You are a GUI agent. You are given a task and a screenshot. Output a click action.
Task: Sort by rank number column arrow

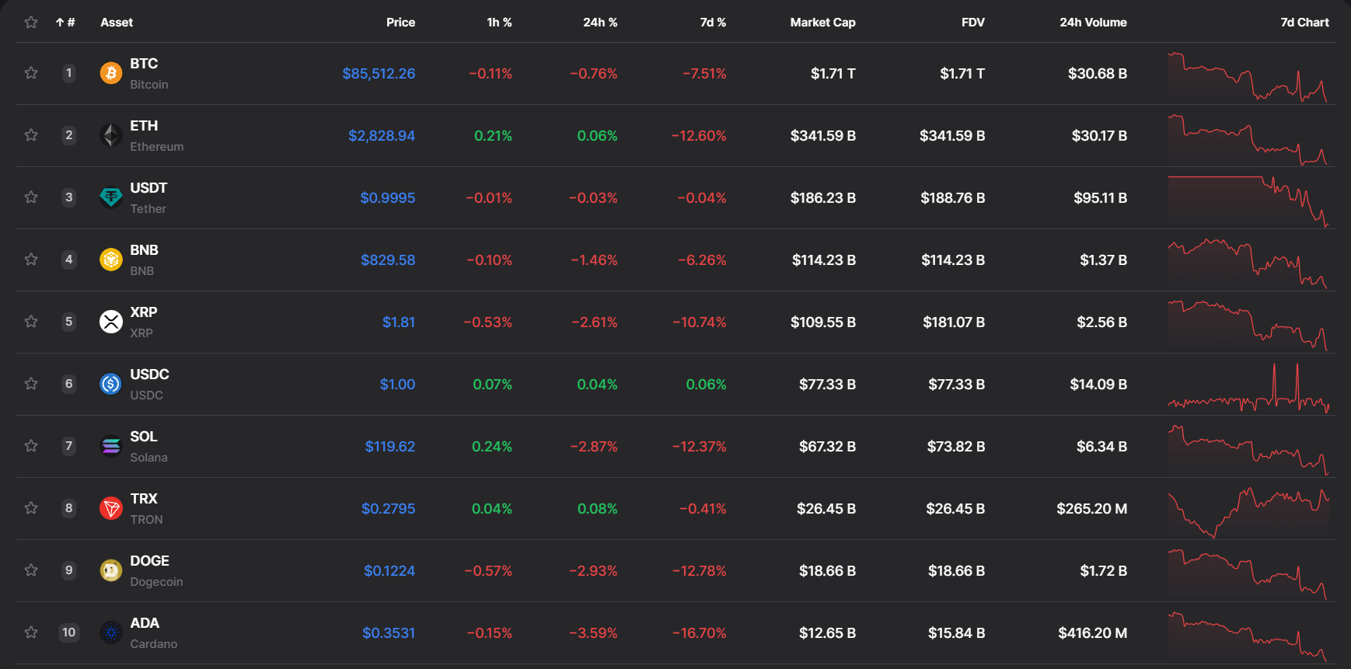click(x=65, y=23)
